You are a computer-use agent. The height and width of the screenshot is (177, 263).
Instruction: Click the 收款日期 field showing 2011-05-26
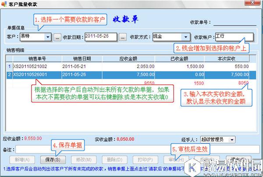tap(101, 37)
